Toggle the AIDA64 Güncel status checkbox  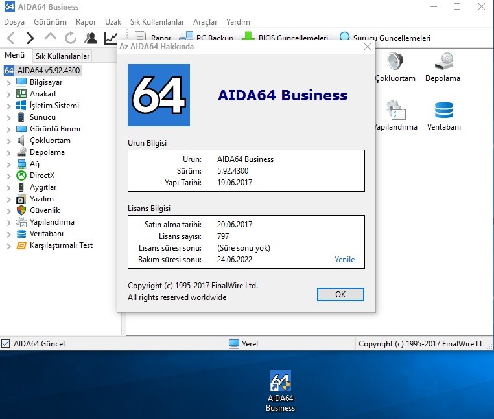[5, 343]
